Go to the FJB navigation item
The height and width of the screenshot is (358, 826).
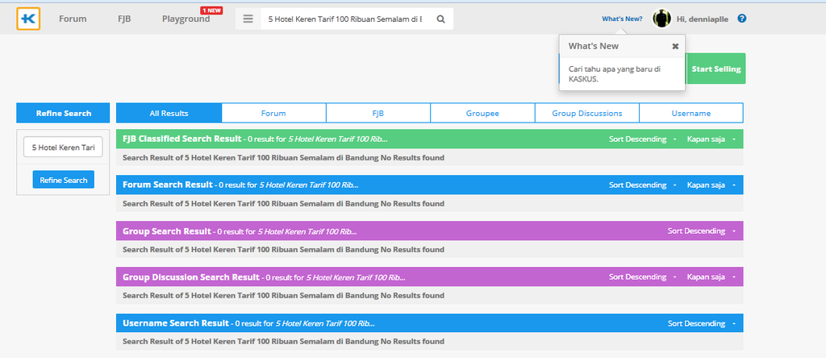tap(124, 19)
